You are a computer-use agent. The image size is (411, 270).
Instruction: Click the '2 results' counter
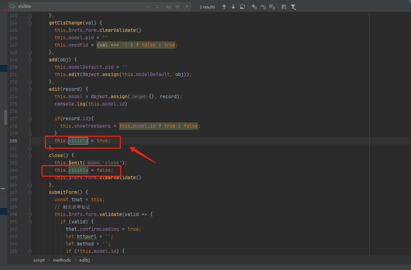(x=207, y=7)
